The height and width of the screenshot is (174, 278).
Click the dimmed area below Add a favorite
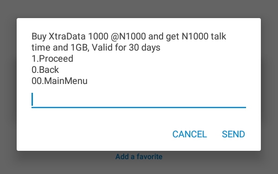[x=139, y=168]
